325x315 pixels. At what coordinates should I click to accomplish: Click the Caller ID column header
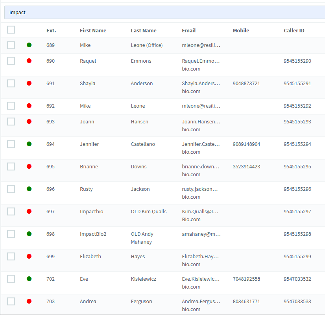click(294, 30)
